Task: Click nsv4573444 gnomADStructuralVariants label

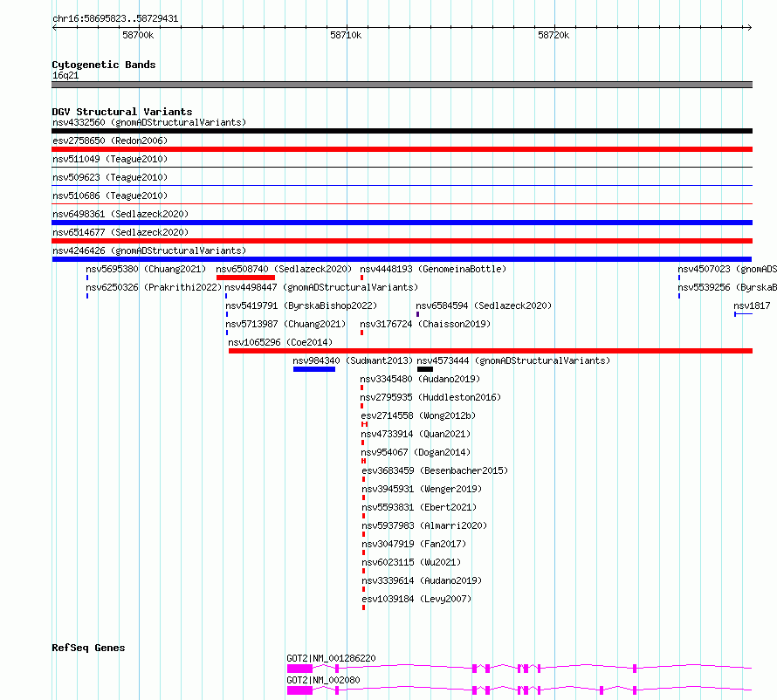Action: (513, 360)
